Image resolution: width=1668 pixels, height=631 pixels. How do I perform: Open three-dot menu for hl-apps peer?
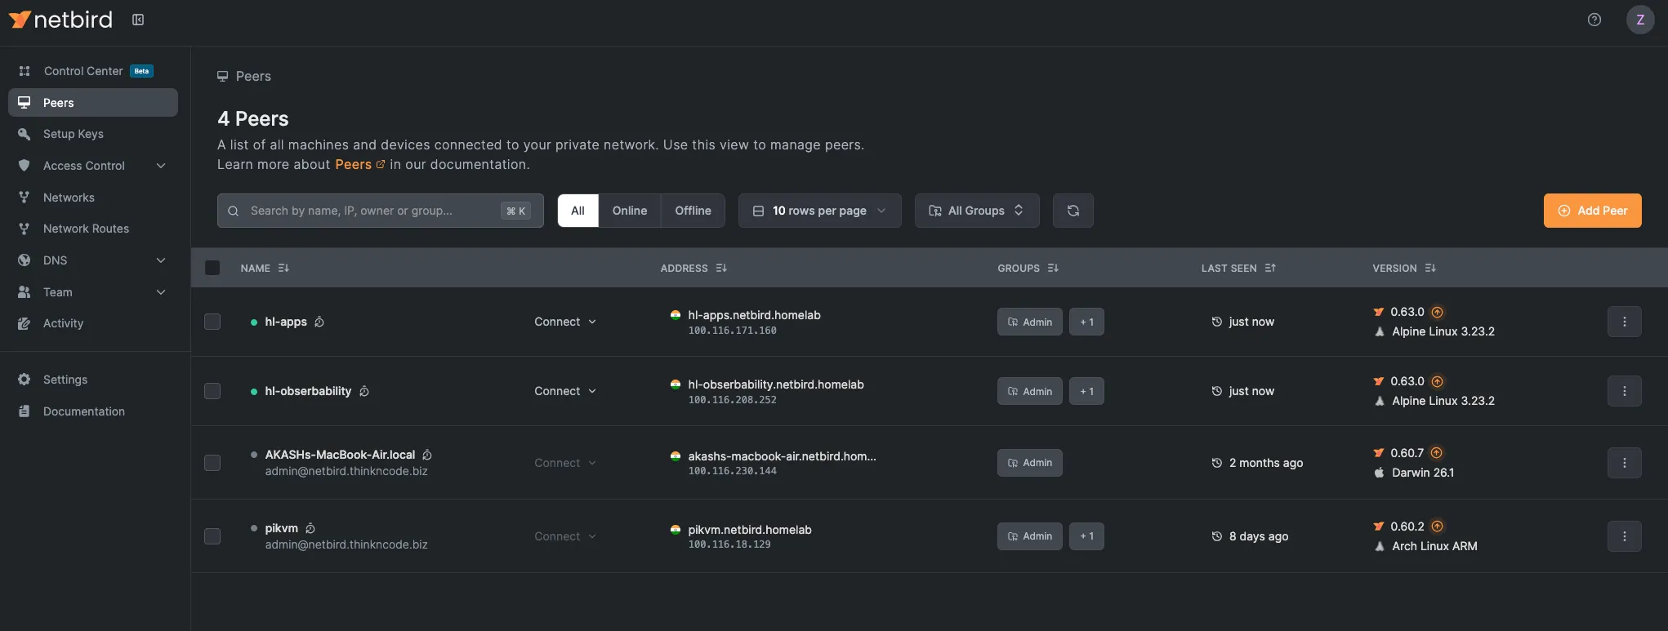click(1624, 322)
